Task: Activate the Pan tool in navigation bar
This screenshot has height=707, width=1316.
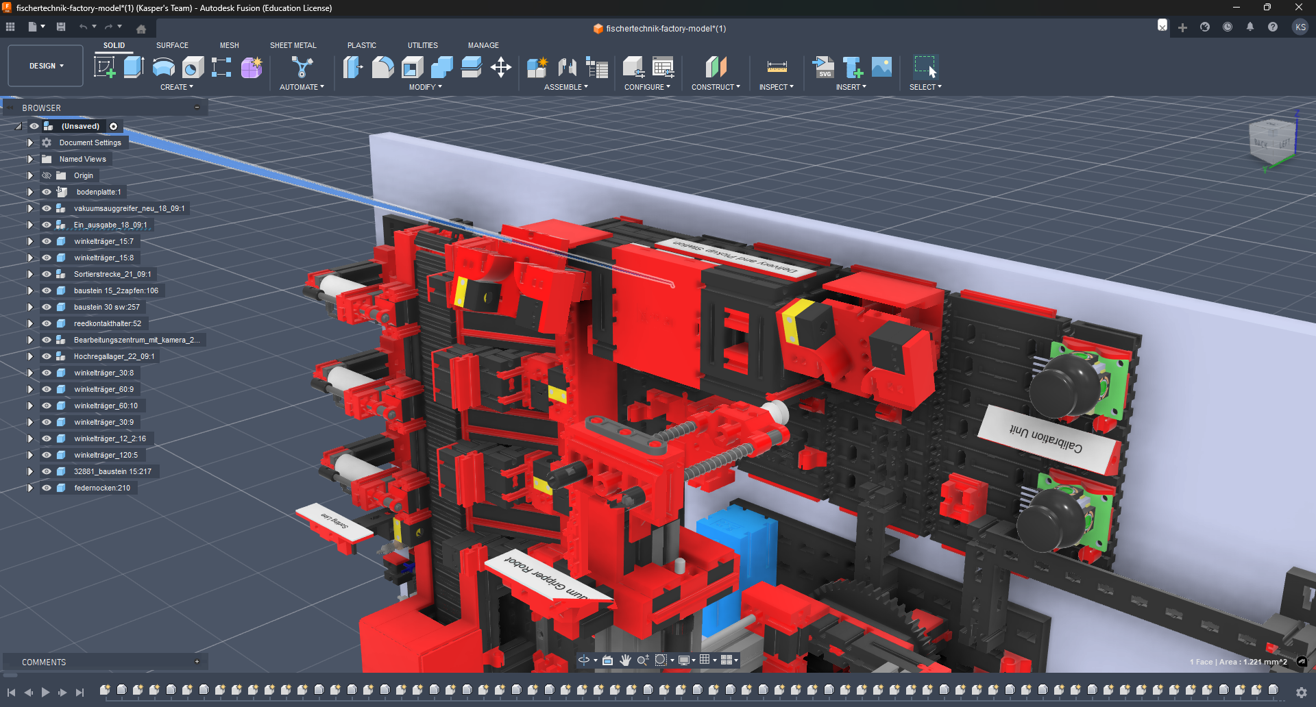Action: (624, 660)
